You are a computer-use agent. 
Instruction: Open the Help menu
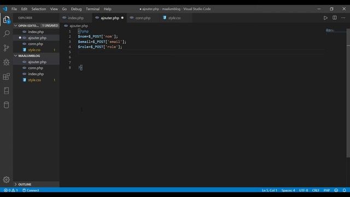click(107, 9)
